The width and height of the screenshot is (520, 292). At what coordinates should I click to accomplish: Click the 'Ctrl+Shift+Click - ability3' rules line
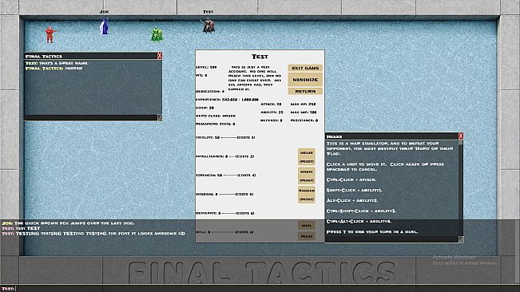click(361, 211)
